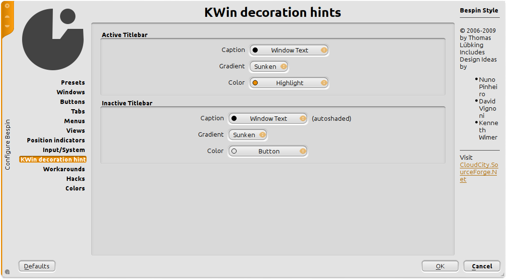Switch to the Tabs settings page
506x279 pixels.
[x=78, y=112]
